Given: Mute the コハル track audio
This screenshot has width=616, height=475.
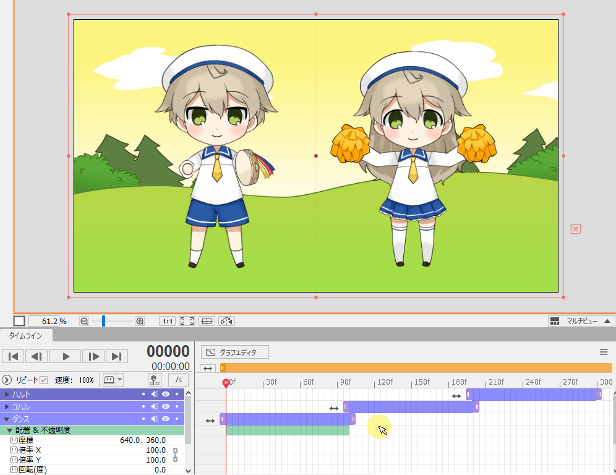Looking at the screenshot, I should pos(155,407).
